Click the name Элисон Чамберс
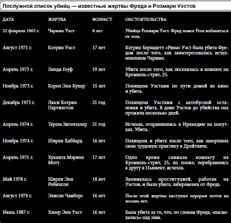The image size is (231, 223). [65, 196]
